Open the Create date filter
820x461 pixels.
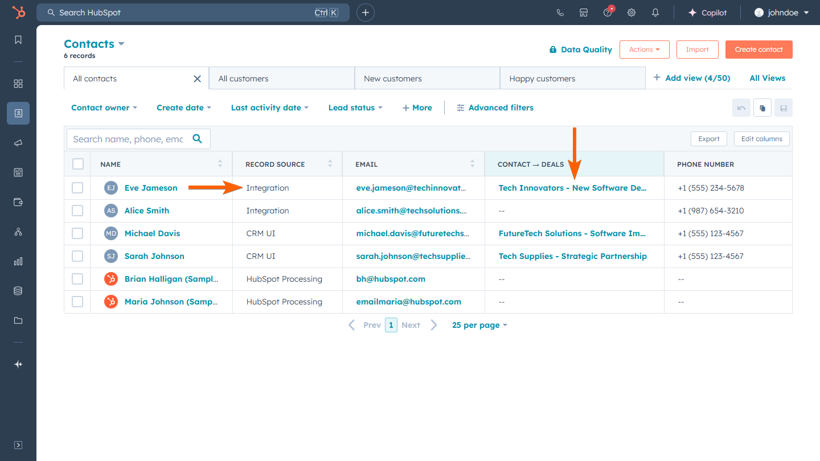click(184, 108)
